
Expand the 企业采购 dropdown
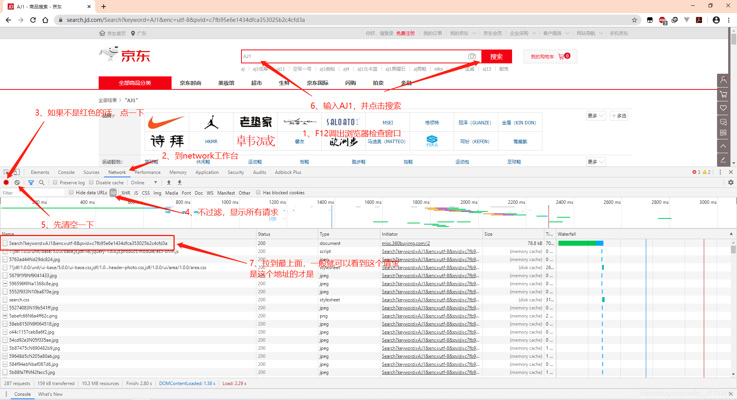522,33
